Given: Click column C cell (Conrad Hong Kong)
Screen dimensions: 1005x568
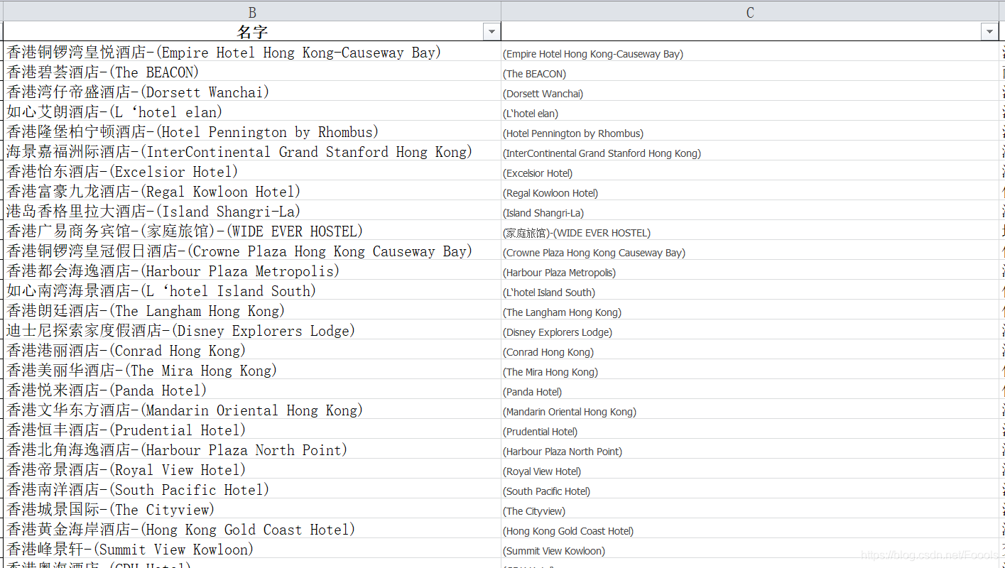Looking at the screenshot, I should pyautogui.click(x=751, y=350).
